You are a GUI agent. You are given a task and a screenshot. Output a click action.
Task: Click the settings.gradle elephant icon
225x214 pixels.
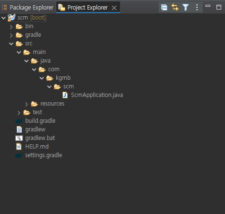[x=19, y=155]
